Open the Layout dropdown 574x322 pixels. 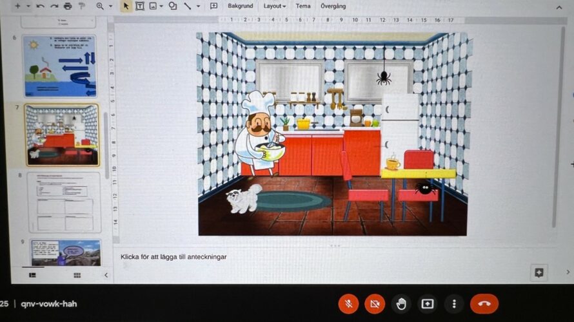tap(274, 6)
